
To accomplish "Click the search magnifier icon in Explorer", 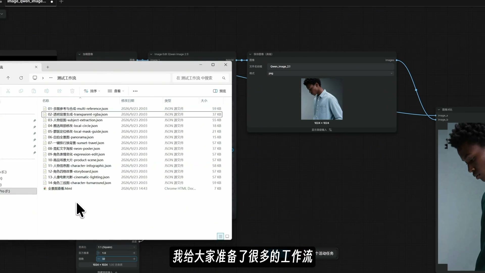I will click(224, 78).
